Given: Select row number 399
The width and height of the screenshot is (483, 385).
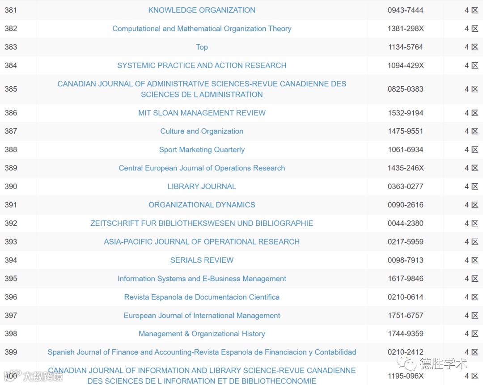Looking at the screenshot, I should [11, 352].
